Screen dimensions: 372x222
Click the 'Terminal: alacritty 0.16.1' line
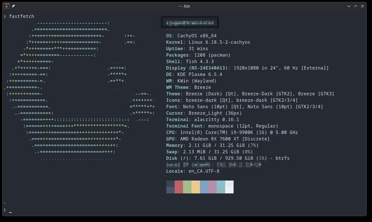point(202,120)
